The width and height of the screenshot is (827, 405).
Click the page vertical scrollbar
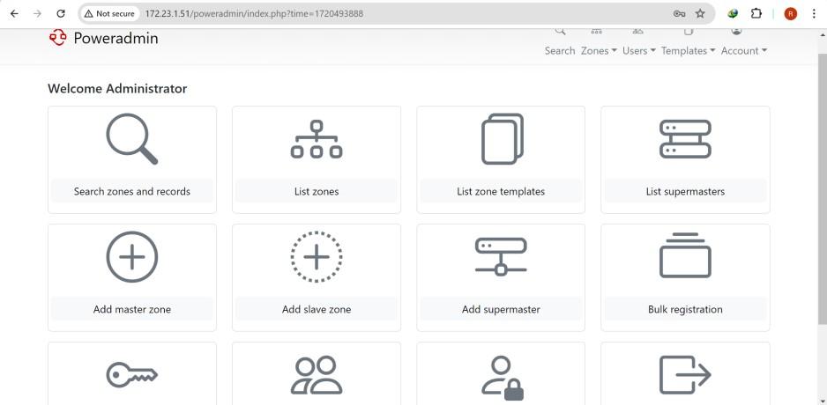click(x=823, y=188)
